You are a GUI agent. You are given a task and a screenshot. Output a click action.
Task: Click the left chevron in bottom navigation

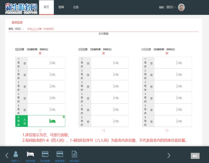[6, 156]
